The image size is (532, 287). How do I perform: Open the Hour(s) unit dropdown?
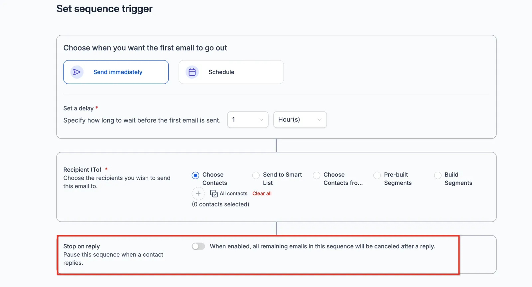click(x=300, y=120)
